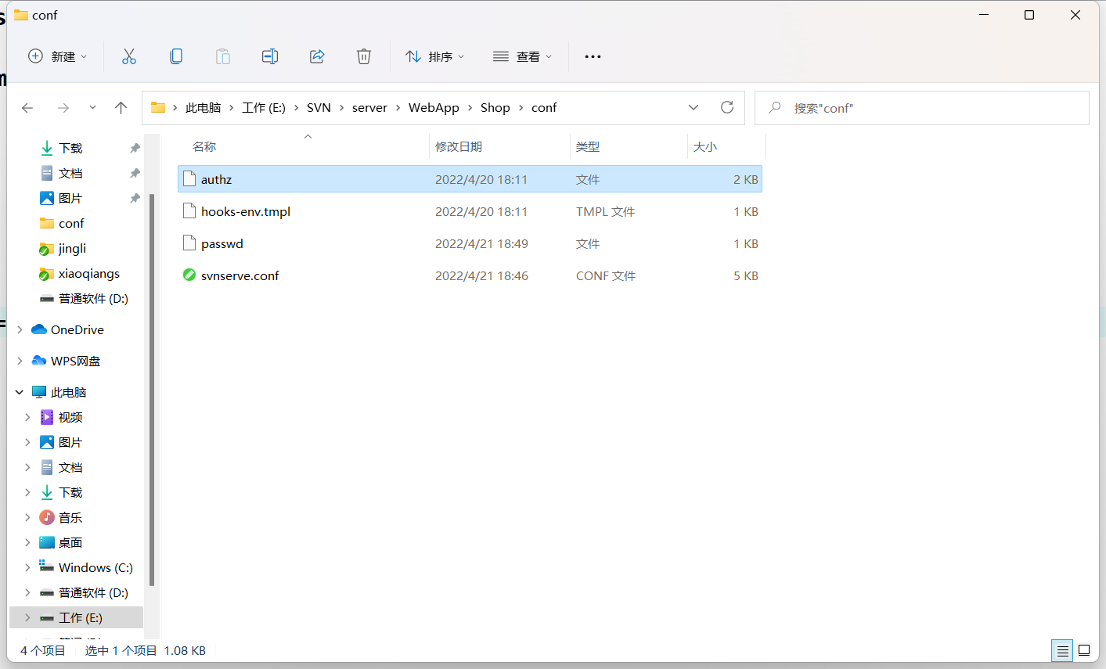Expand the OneDrive tree node
This screenshot has width=1106, height=669.
[20, 330]
